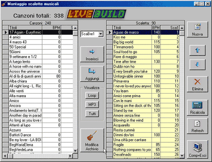
Task: Click the Refresh button
Action: click(x=197, y=126)
